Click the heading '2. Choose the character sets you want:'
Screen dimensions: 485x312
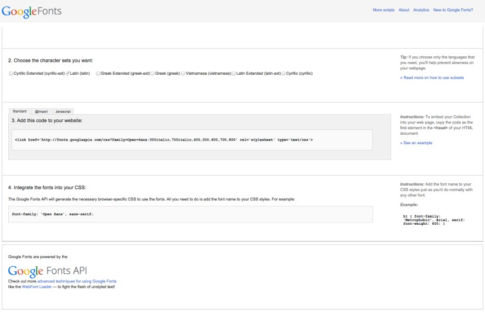[50, 61]
